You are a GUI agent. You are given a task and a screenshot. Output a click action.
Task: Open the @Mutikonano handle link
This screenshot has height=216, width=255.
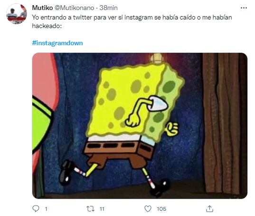74,8
